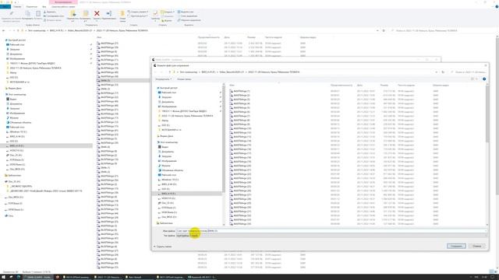
Task: Click the Properties icon in Explorer ribbon
Action: [155, 13]
